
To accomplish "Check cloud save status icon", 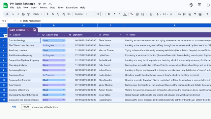I will click(x=50, y=4).
